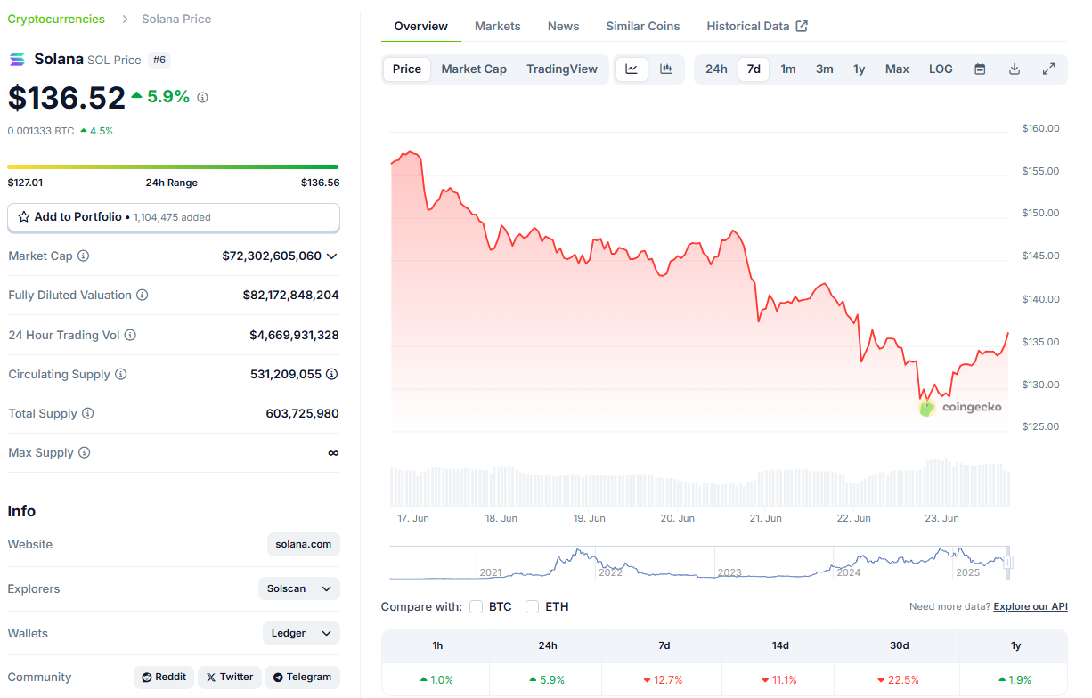Select the Price chart view

[x=407, y=69]
